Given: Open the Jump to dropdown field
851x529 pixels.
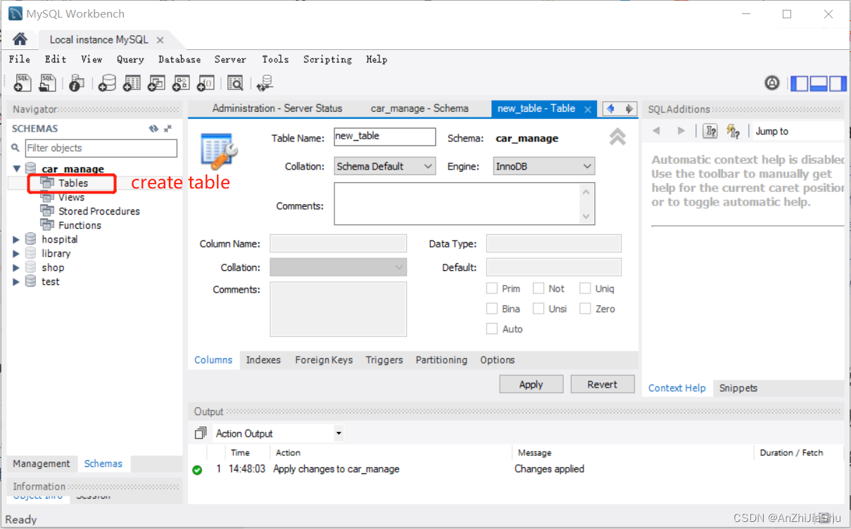Looking at the screenshot, I should [x=799, y=131].
